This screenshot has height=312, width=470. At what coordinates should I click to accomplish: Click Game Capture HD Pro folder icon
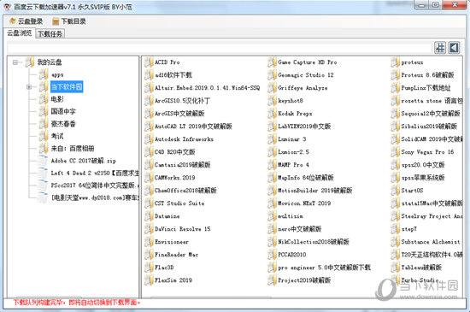[x=272, y=62]
